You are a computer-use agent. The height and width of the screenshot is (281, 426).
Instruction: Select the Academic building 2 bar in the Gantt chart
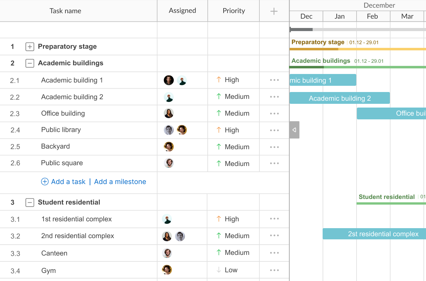339,98
